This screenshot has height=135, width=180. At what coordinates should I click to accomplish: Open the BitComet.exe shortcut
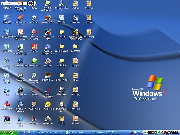[x=34, y=106]
